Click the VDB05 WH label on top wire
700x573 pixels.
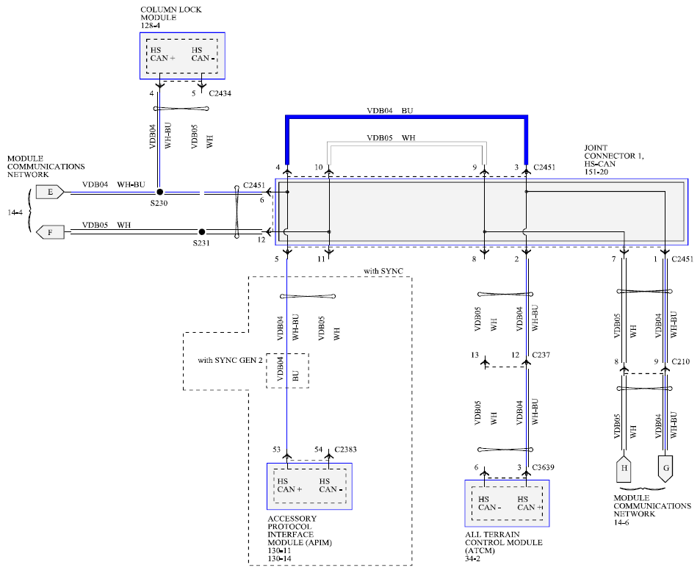click(391, 138)
